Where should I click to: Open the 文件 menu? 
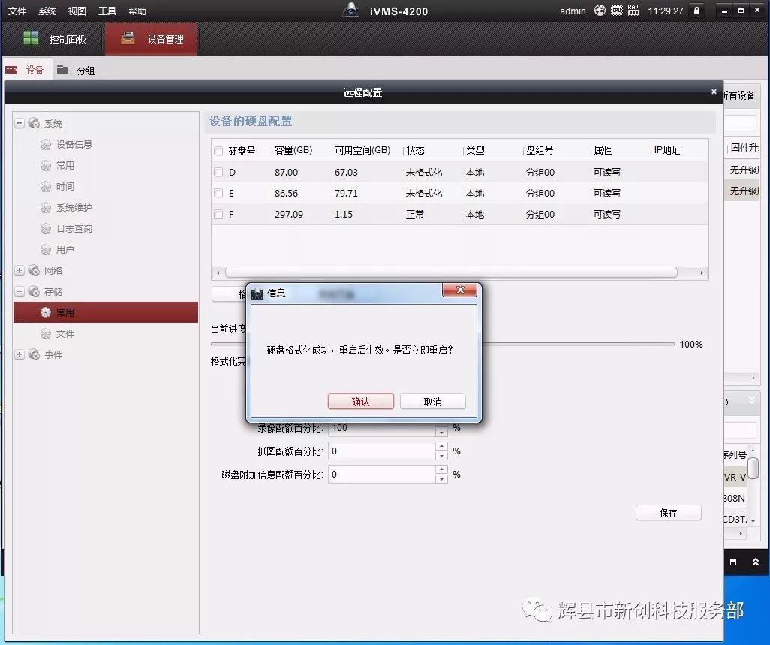(x=17, y=11)
